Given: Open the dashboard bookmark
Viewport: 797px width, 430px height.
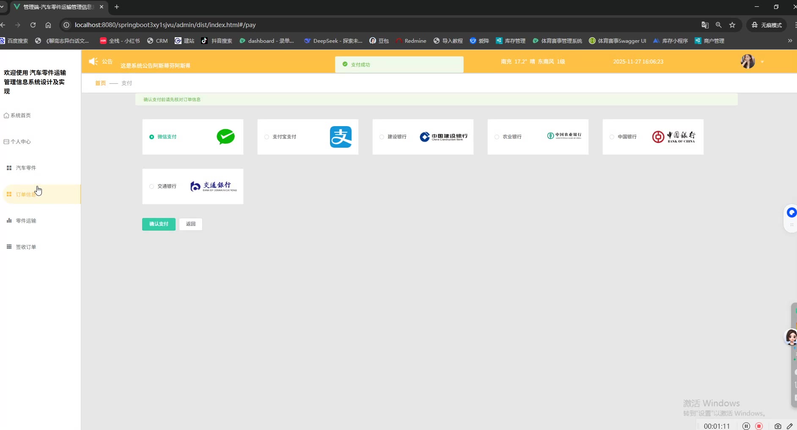Looking at the screenshot, I should pyautogui.click(x=267, y=41).
